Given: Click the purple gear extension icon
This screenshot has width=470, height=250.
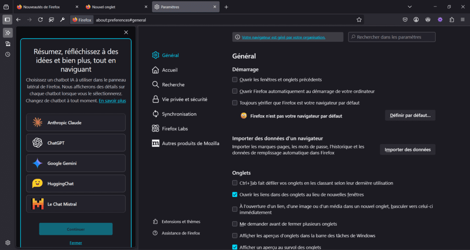Looking at the screenshot, I should click(440, 20).
